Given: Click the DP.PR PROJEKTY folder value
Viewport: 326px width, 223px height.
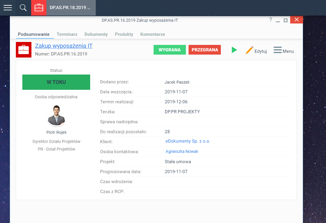Looking at the screenshot, I should 182,112.
